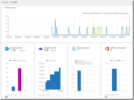Screen dimensions: 134x100
Task: Select Usage in the breadcrumb
Action: (14, 2)
